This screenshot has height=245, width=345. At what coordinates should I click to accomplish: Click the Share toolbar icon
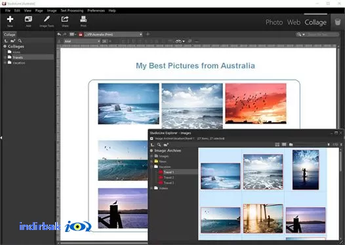coord(65,22)
